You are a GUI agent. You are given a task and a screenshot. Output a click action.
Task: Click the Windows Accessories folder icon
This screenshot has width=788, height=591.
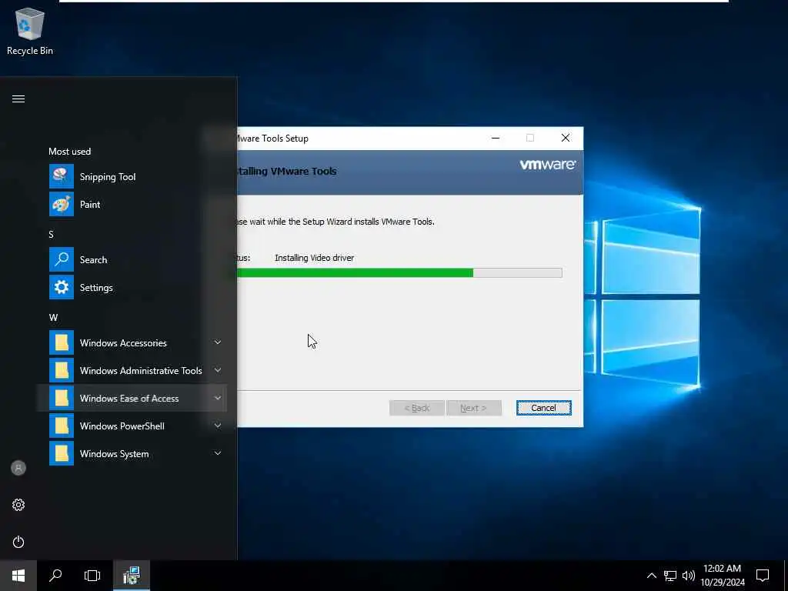[x=62, y=342]
